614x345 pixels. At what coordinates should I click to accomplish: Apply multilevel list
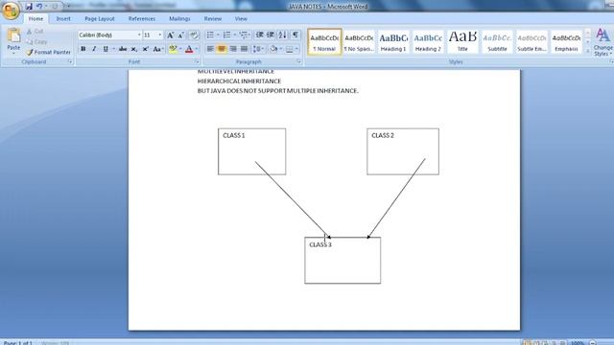click(243, 35)
